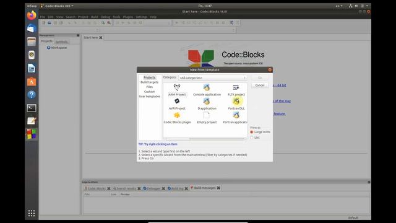Click the Code::Blocks dock icon
The width and height of the screenshot is (396, 223).
click(32, 134)
